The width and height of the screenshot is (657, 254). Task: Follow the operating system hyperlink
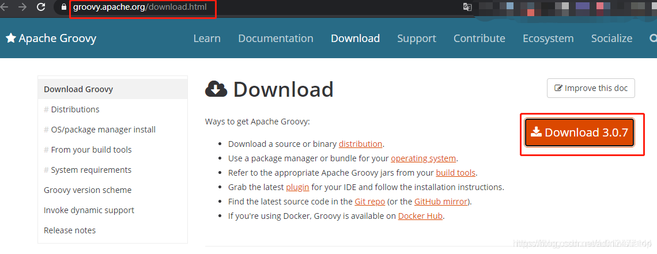coord(423,158)
